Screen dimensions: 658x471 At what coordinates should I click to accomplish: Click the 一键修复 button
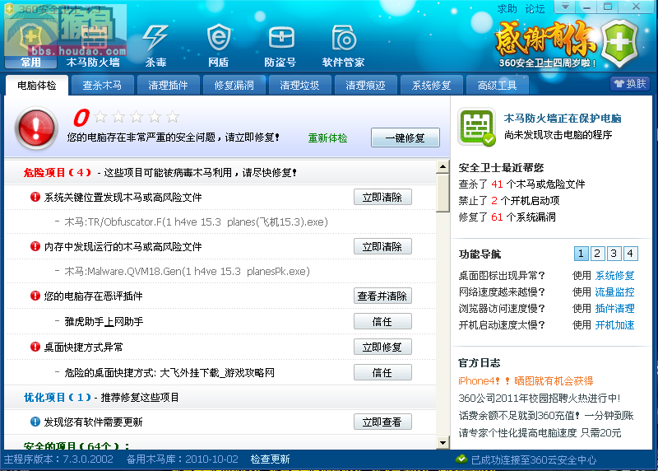(405, 138)
